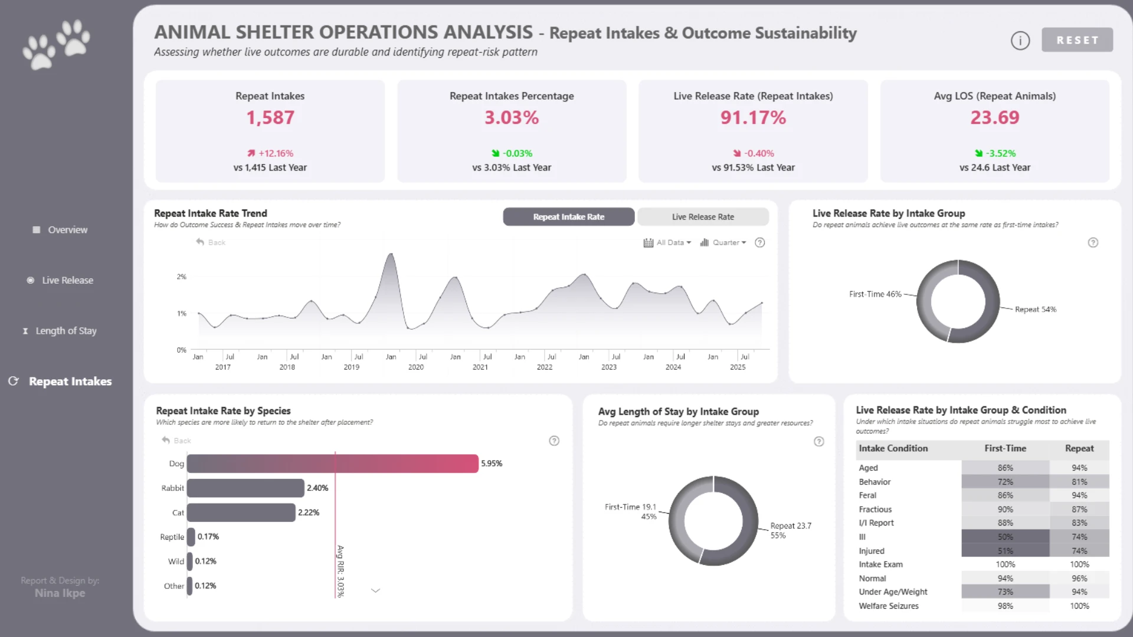Screen dimensions: 1133x637
Task: Open help for Live Release Rate by Intake Group
Action: pos(1093,242)
